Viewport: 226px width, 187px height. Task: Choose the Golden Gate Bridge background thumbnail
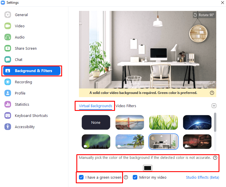click(130, 122)
